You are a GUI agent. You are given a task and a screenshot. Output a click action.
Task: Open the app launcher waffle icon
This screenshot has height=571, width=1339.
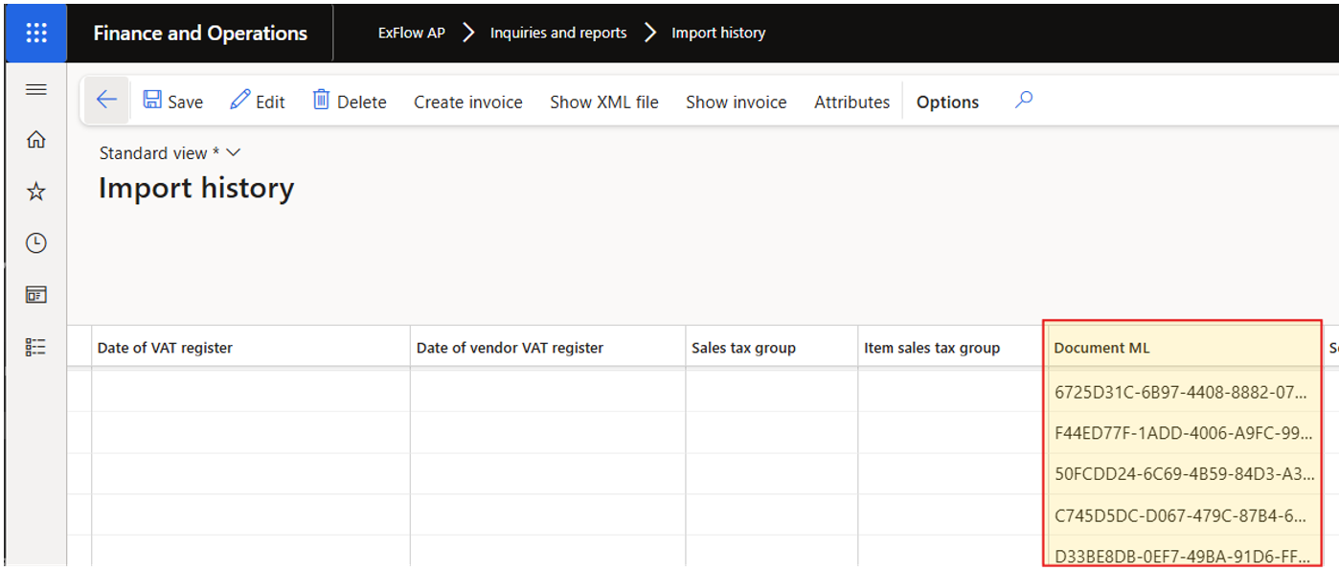(35, 33)
